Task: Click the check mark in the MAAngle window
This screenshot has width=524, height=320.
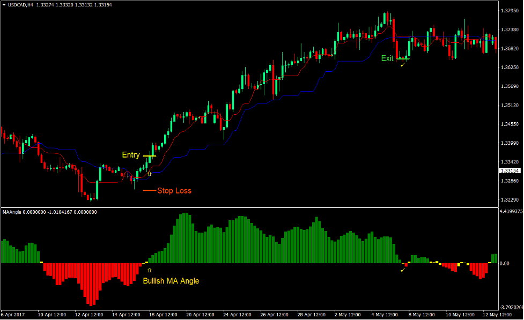Action: point(402,270)
